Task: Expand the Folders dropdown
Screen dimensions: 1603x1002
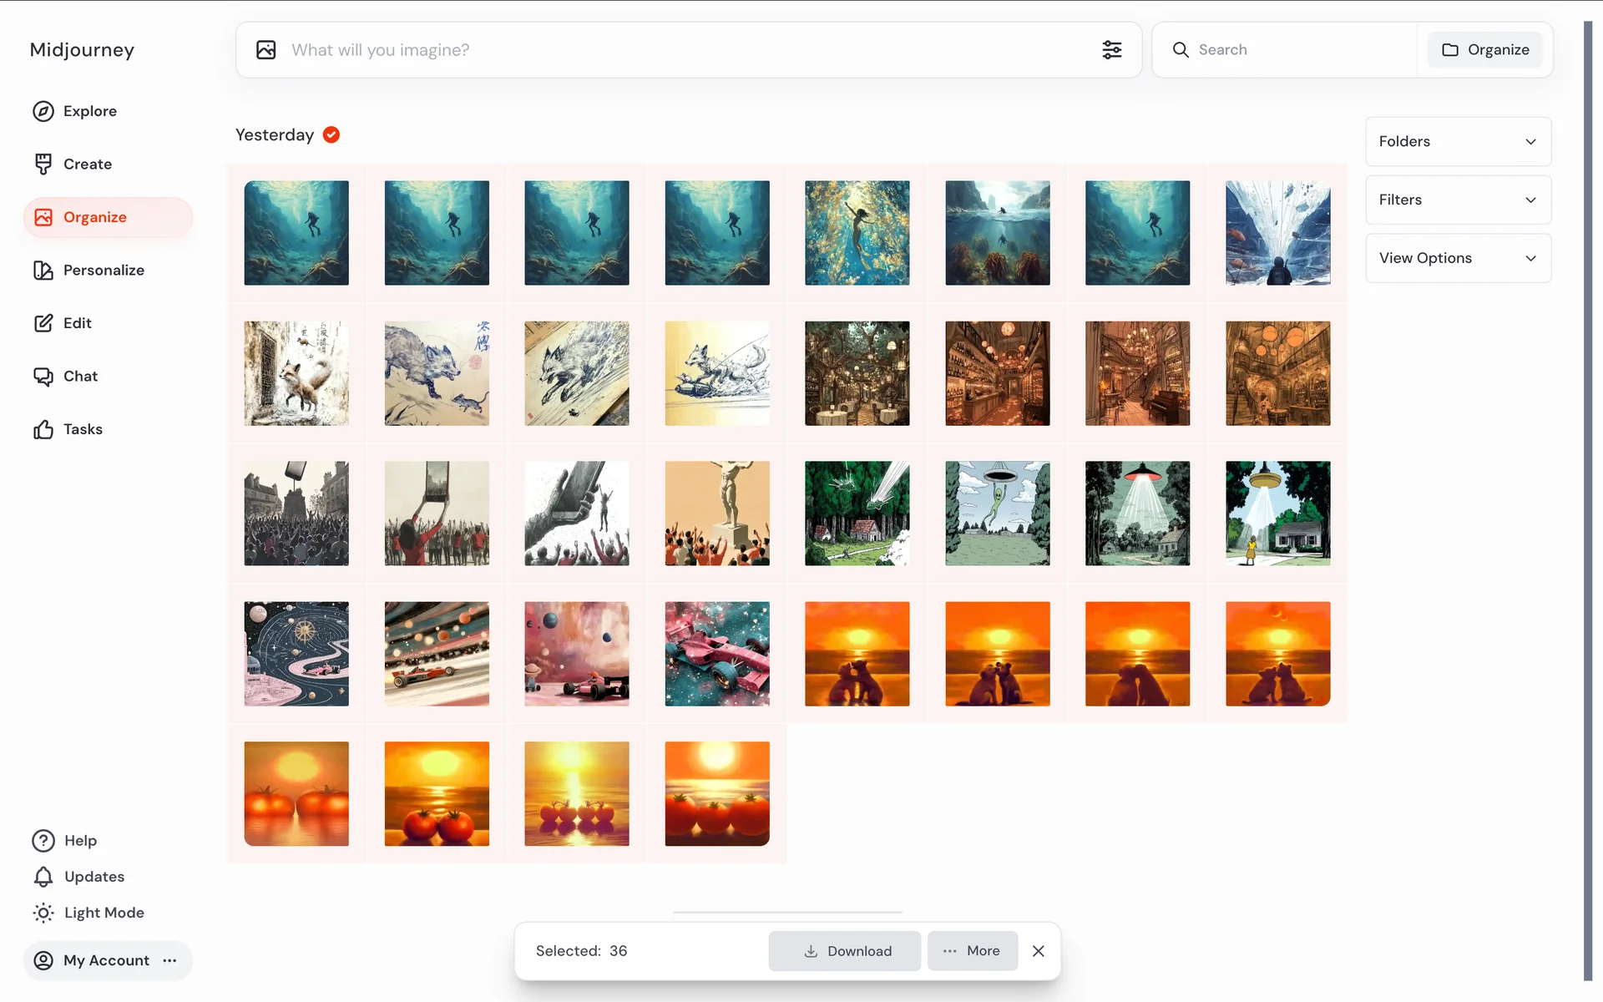Action: click(1458, 142)
